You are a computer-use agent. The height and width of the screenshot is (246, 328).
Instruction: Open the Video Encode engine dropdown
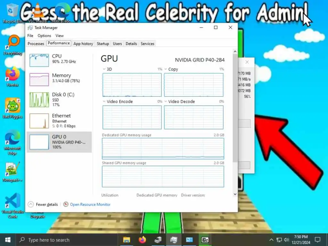(104, 101)
